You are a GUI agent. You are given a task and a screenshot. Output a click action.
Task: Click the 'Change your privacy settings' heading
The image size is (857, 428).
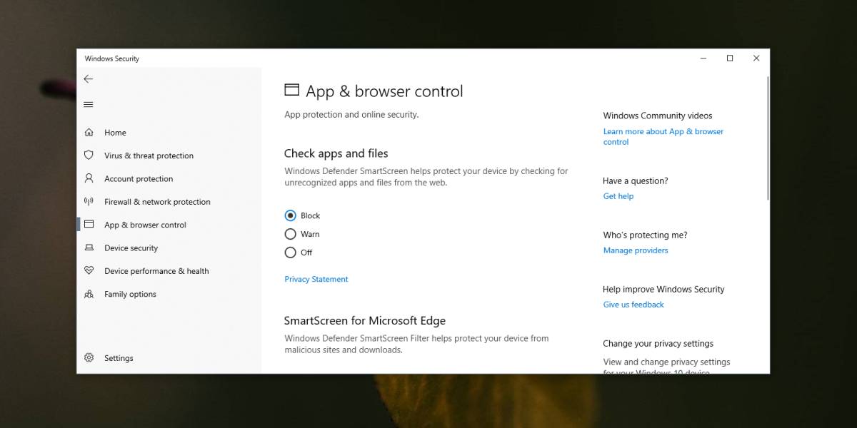658,344
